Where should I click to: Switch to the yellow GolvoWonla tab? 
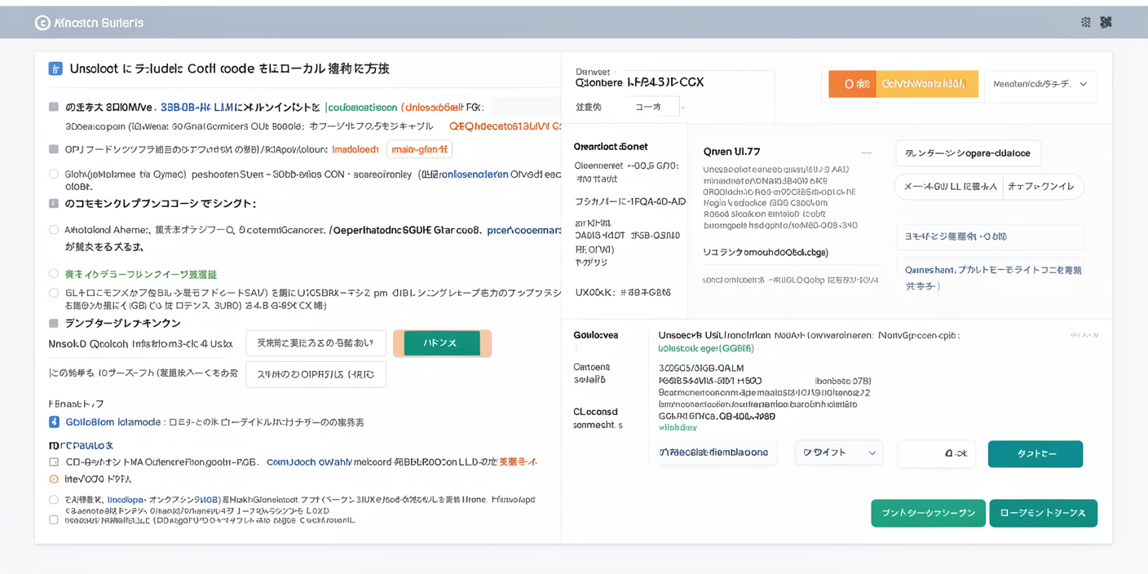click(x=926, y=84)
